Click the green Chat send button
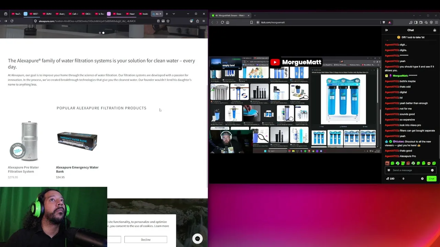440x247 pixels. (431, 178)
